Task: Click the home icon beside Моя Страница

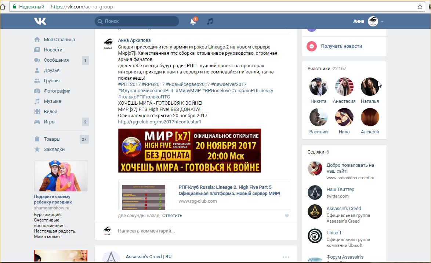Action: click(x=37, y=39)
